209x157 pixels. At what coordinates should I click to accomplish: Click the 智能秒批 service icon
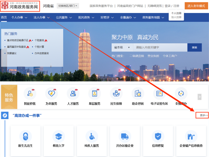click(30, 94)
